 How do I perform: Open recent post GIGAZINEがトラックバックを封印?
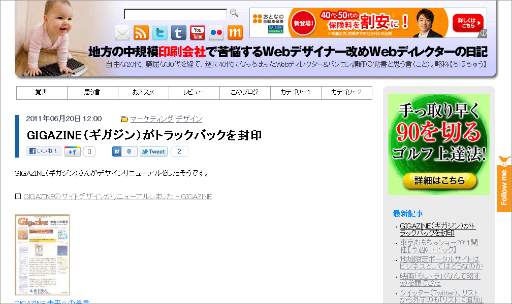click(x=437, y=230)
